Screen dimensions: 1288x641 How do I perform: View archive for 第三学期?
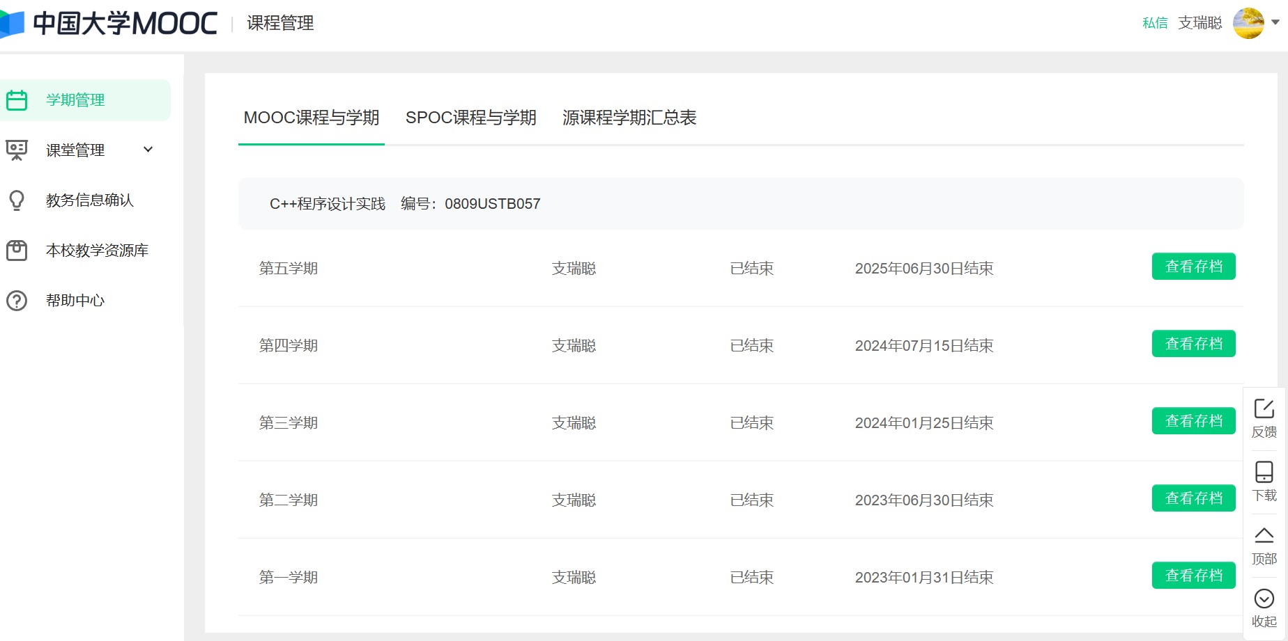pyautogui.click(x=1193, y=421)
